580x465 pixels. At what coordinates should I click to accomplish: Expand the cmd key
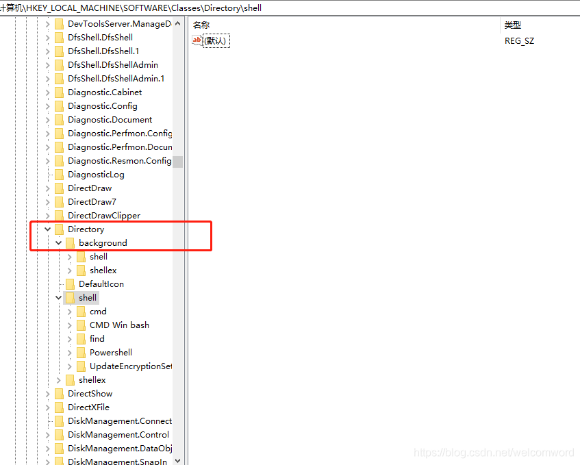pyautogui.click(x=70, y=312)
